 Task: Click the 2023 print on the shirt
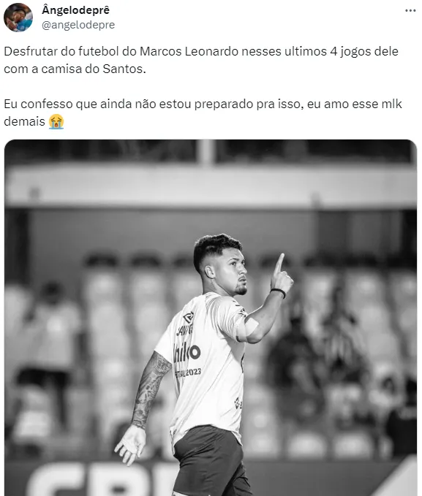click(189, 373)
